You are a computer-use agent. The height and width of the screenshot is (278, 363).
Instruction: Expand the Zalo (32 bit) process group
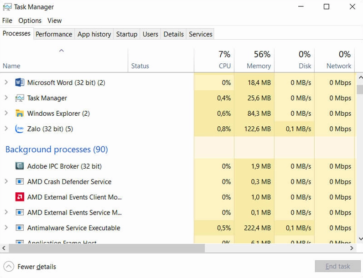6,129
